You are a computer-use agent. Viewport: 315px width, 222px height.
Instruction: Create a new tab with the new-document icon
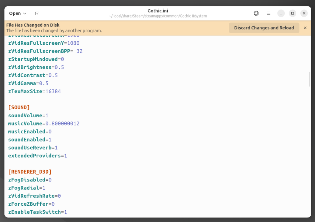tap(37, 13)
